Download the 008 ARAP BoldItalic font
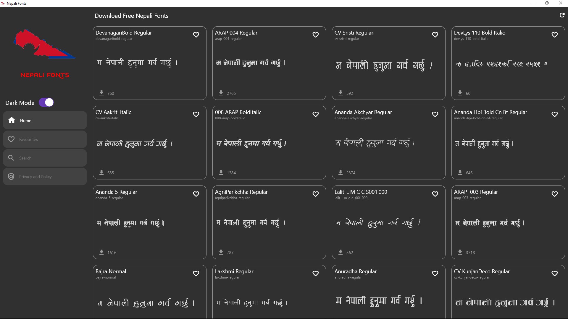This screenshot has width=568, height=319. [221, 172]
